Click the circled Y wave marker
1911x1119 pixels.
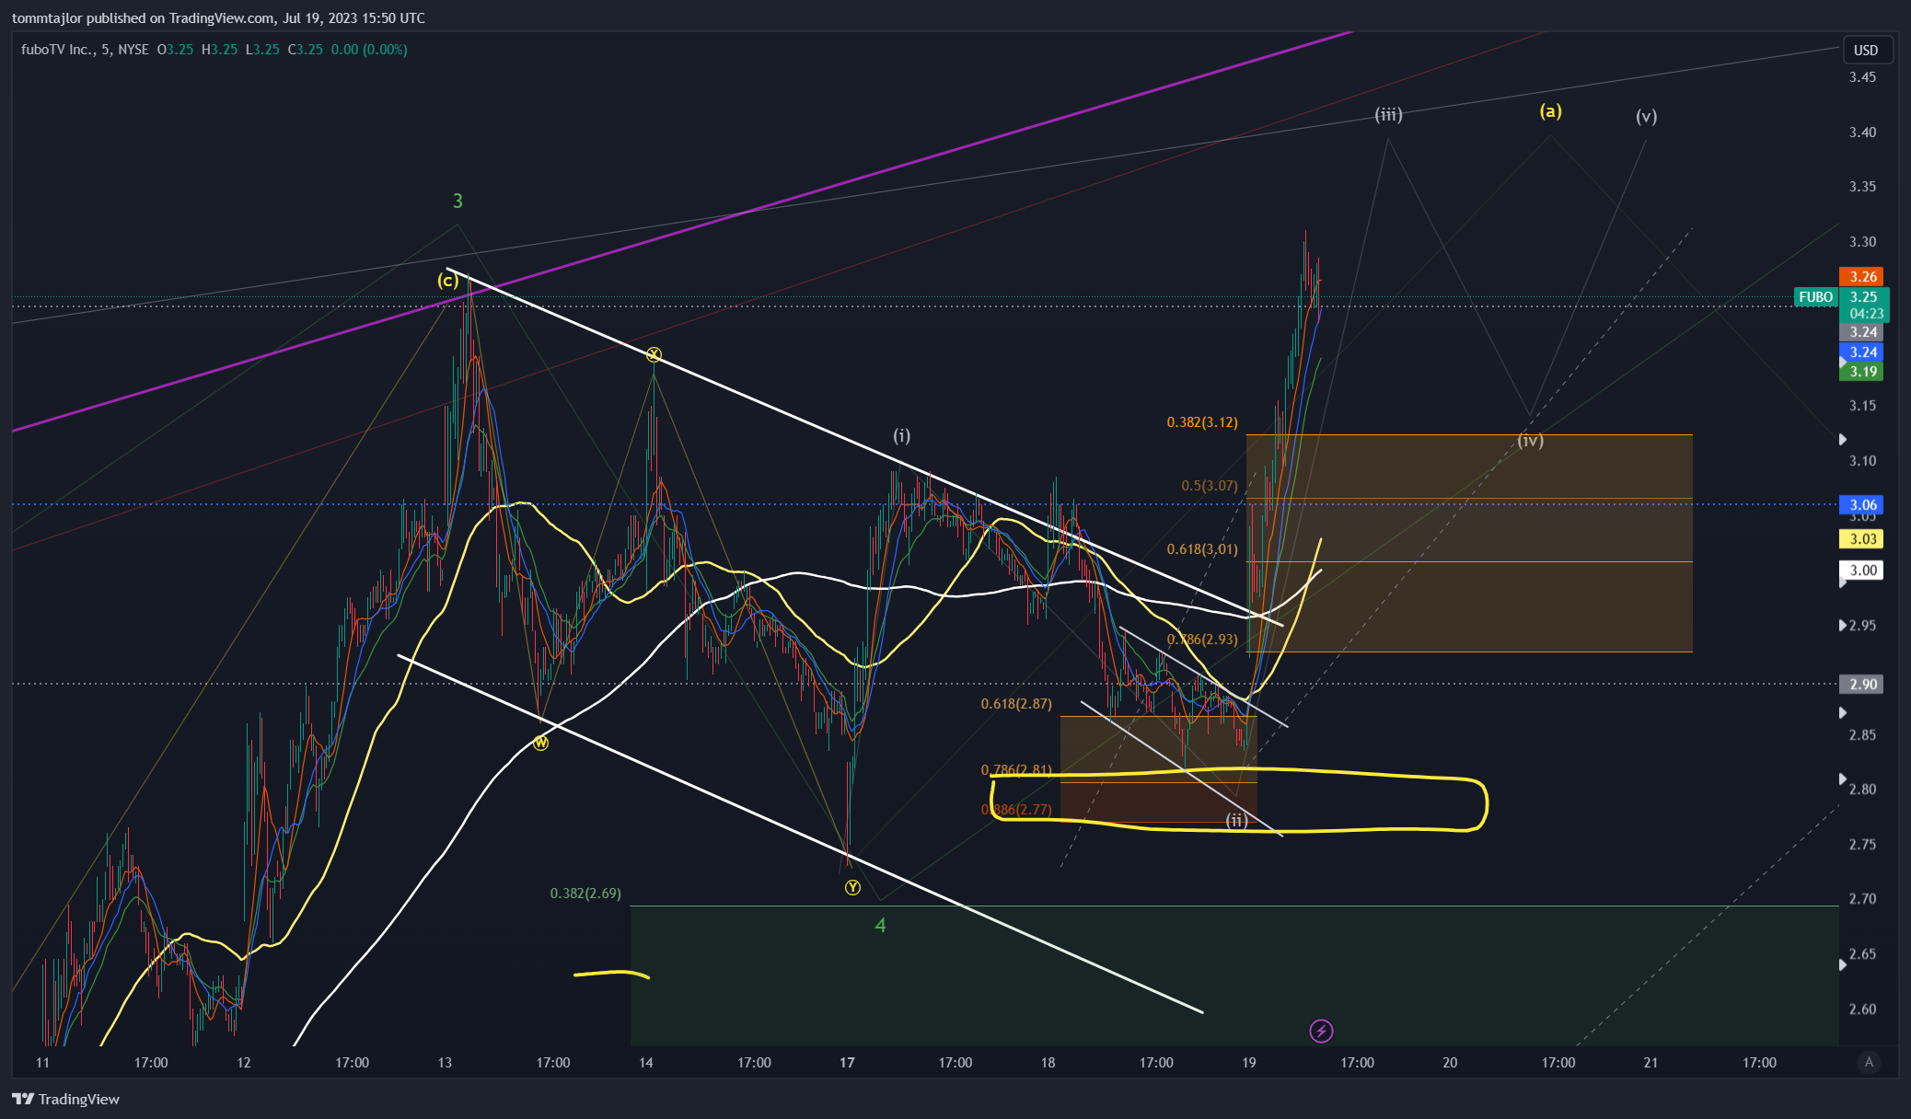tap(852, 887)
